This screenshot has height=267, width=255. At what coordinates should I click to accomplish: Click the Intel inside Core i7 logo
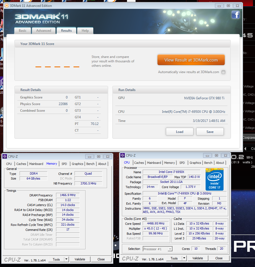click(214, 179)
